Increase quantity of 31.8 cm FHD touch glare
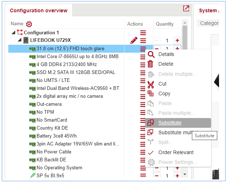227x183 pixels. click(177, 48)
